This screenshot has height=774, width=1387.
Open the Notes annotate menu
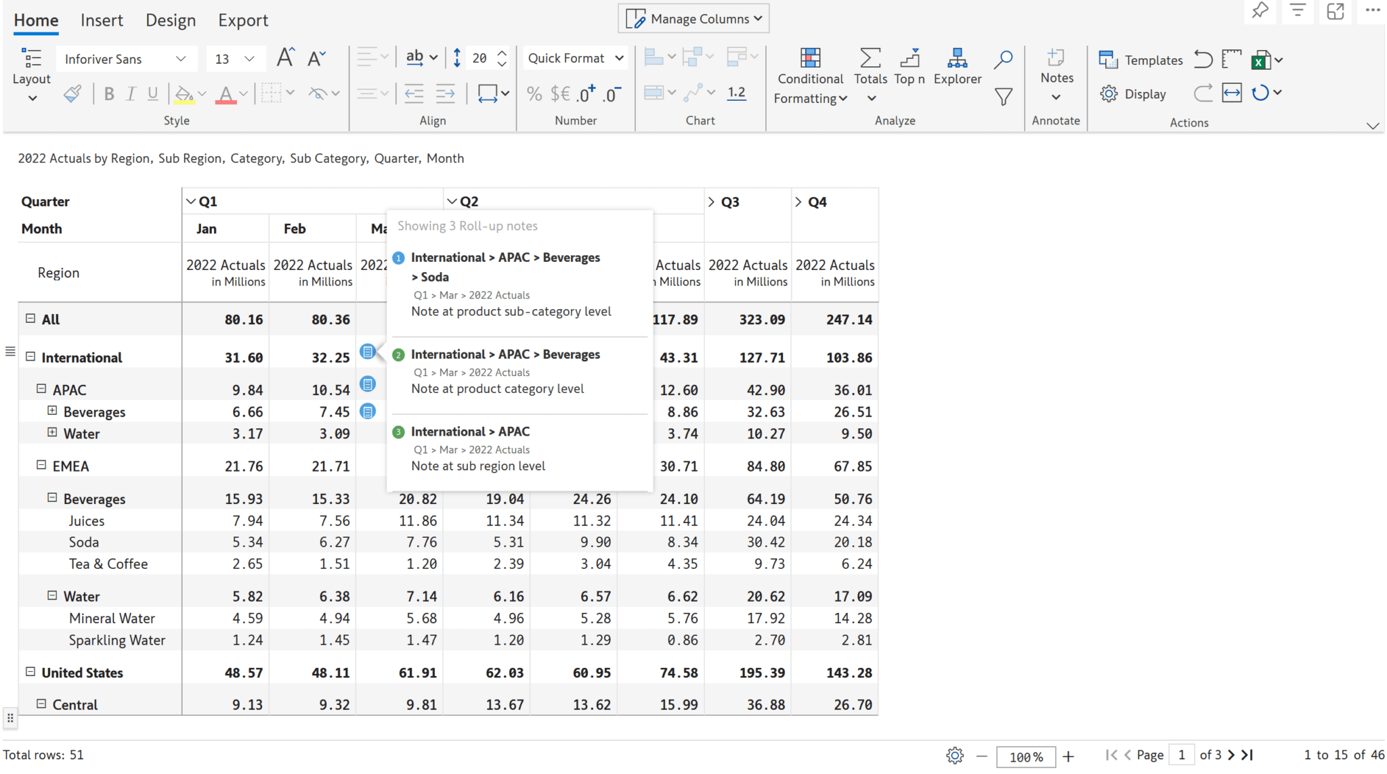(x=1057, y=75)
